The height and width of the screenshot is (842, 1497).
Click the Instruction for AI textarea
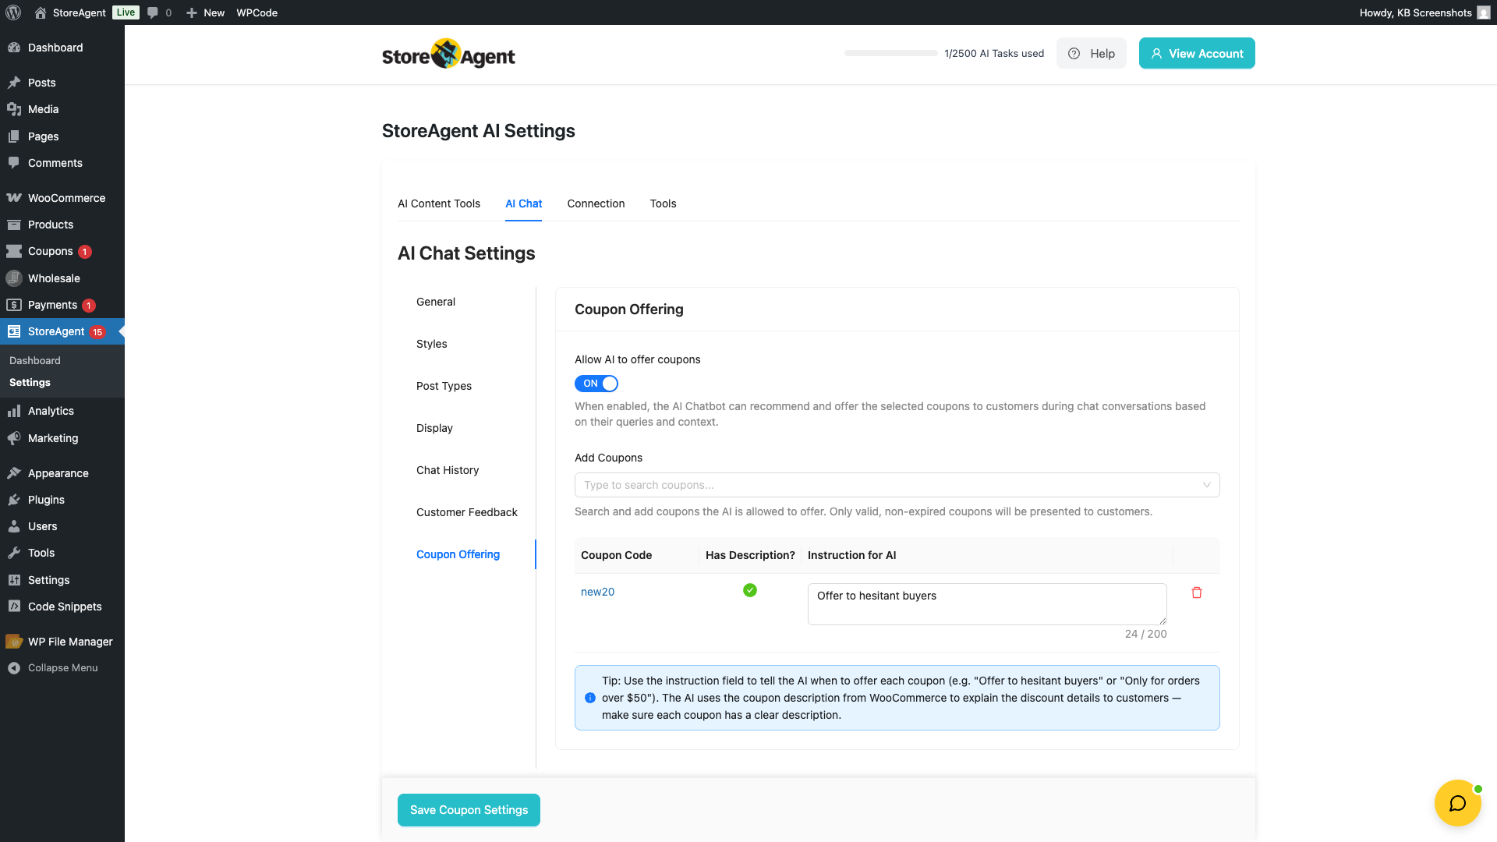(987, 603)
